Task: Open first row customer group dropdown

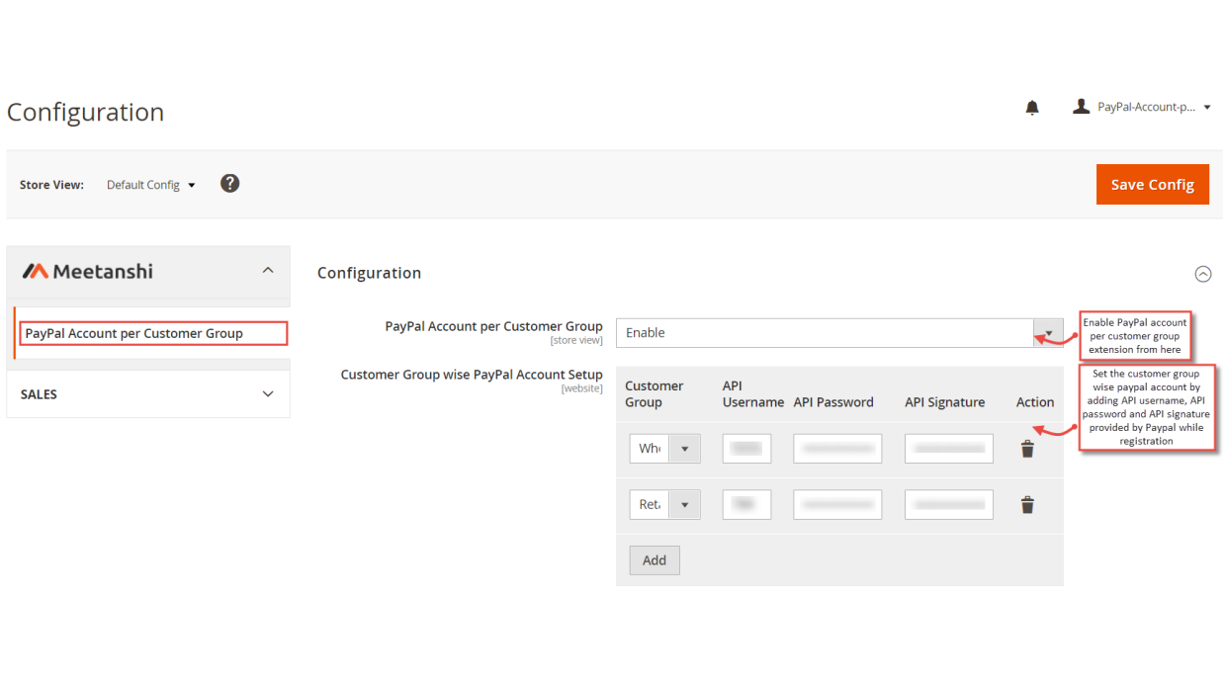Action: click(x=664, y=449)
